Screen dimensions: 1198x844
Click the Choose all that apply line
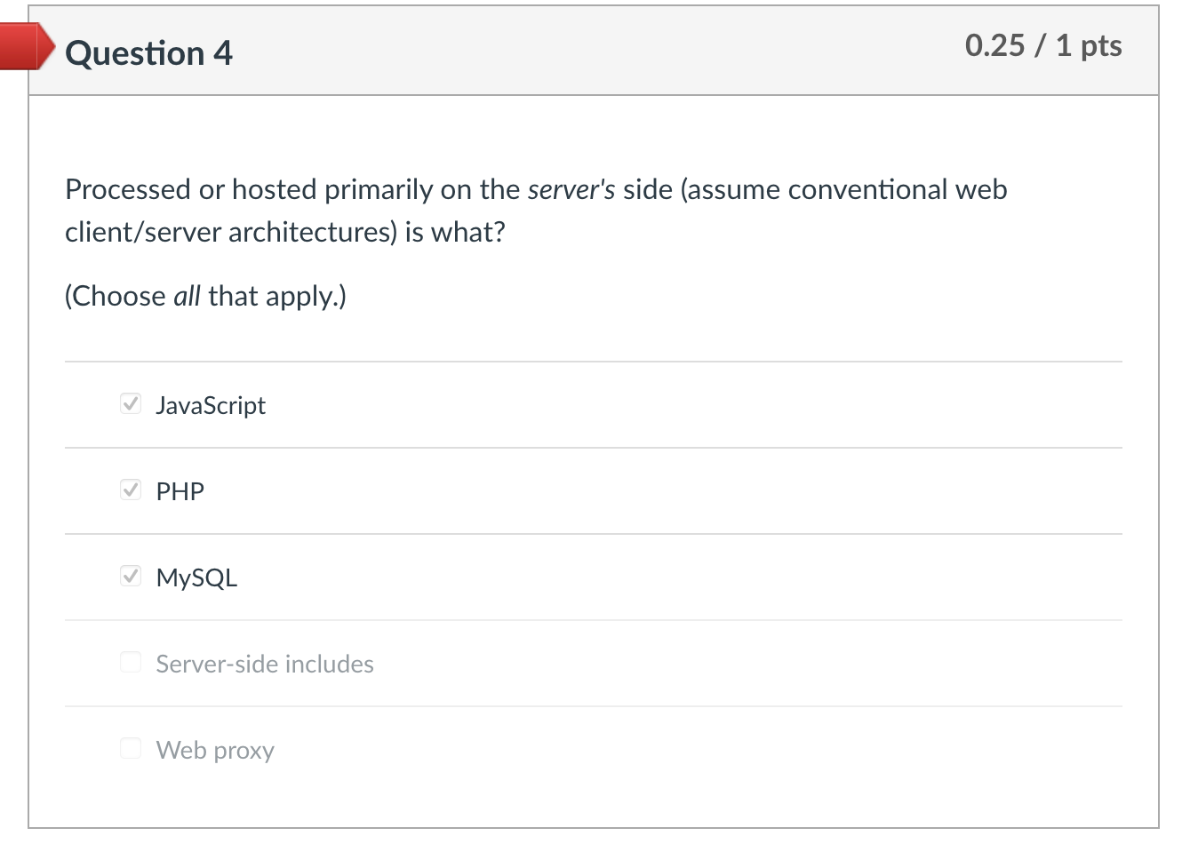click(205, 296)
